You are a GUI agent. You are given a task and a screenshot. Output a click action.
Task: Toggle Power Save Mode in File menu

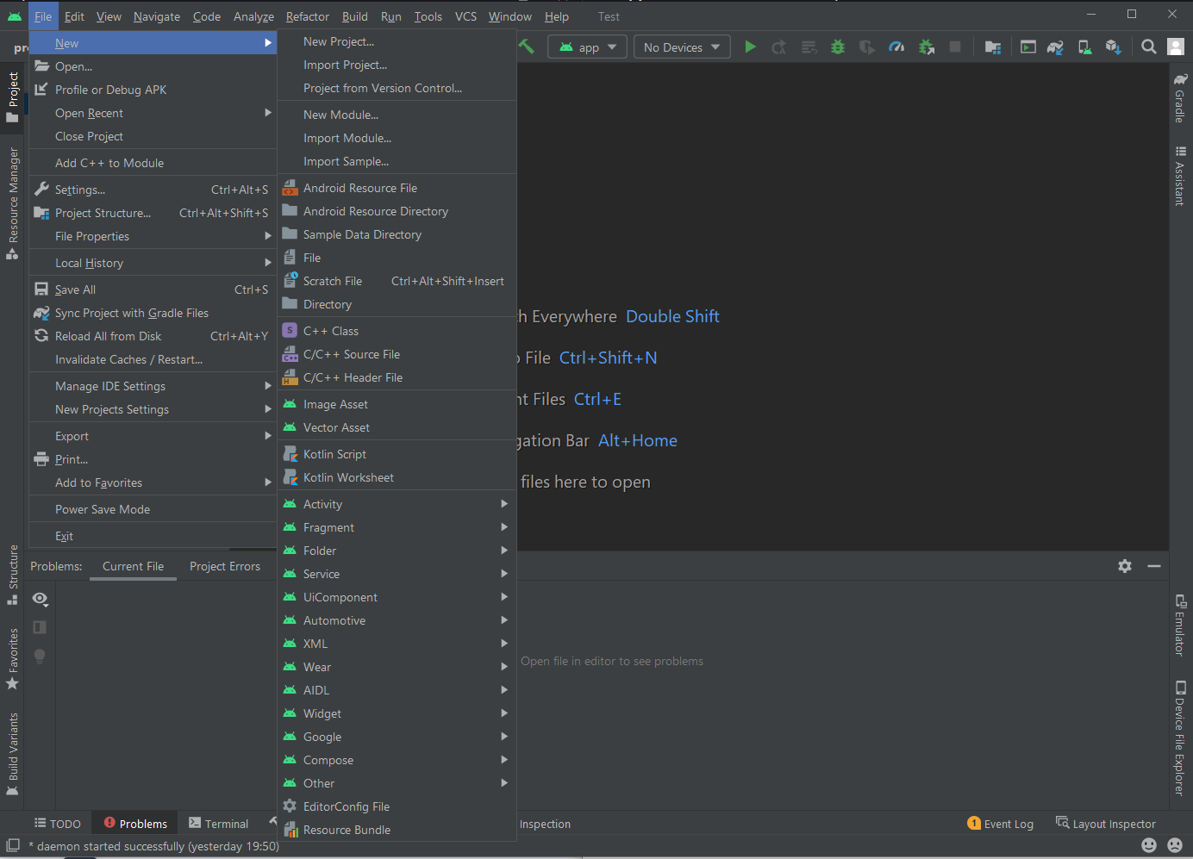click(x=103, y=509)
